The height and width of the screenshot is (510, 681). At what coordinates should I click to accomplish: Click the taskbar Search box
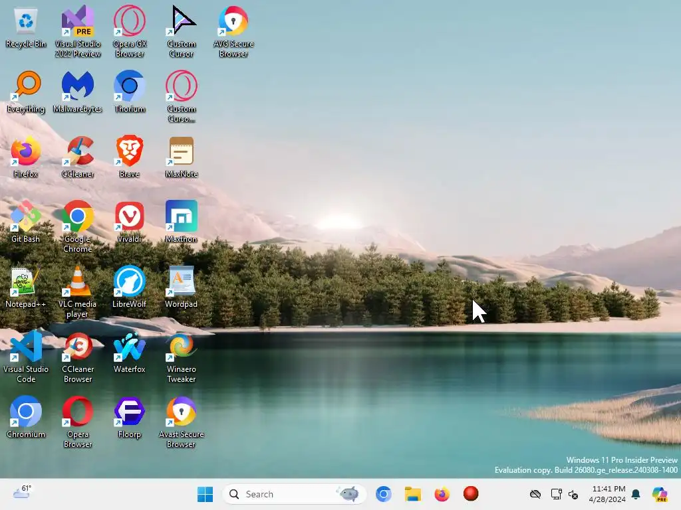pos(294,494)
